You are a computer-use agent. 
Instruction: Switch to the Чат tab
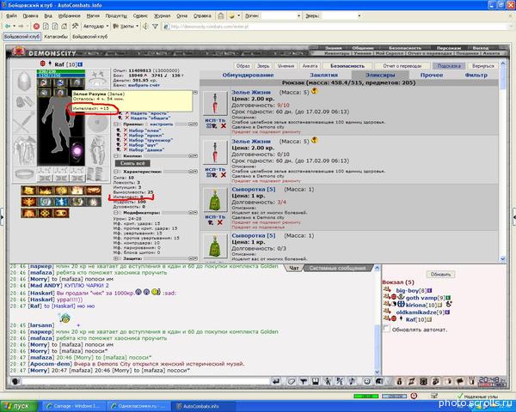293,268
